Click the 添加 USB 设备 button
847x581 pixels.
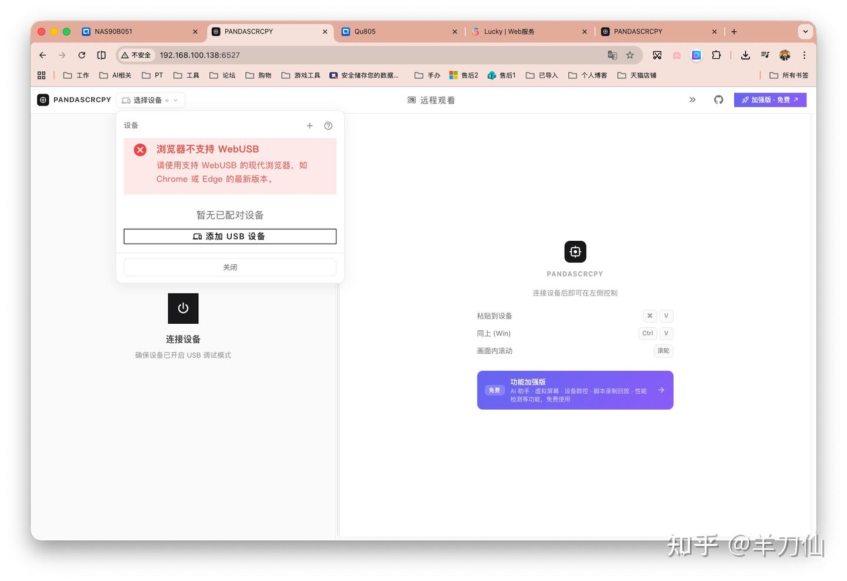tap(230, 236)
